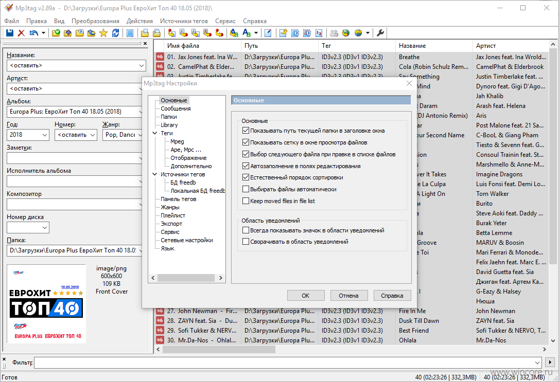The width and height of the screenshot is (559, 382).
Task: Click the Save tag floppy disk icon
Action: [10, 33]
